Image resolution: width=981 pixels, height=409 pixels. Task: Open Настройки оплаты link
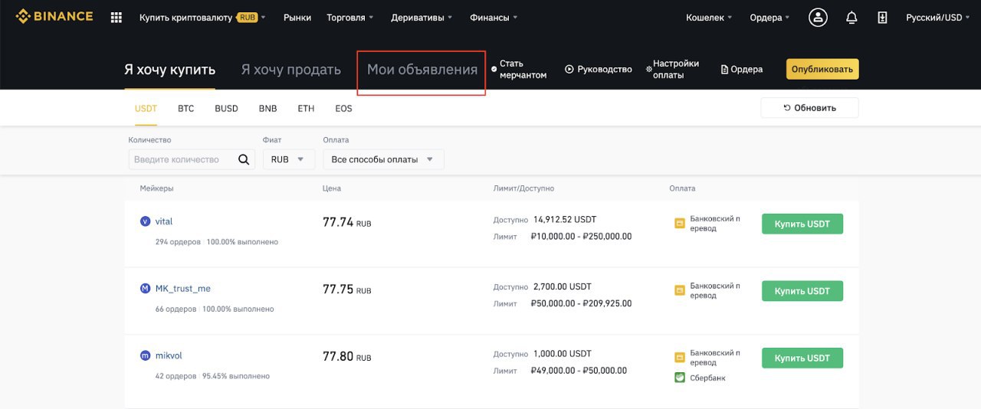672,70
